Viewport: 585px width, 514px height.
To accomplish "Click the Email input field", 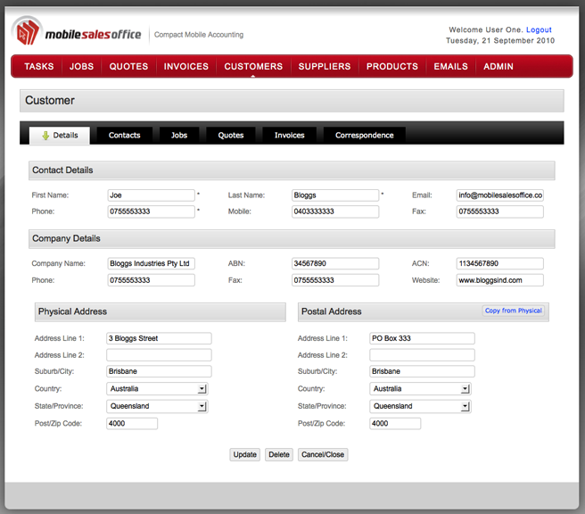I will click(x=499, y=195).
